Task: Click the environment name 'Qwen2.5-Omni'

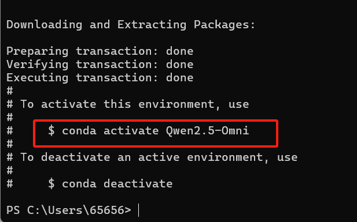Action: point(207,131)
